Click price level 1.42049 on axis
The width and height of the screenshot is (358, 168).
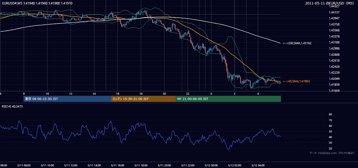point(334,79)
